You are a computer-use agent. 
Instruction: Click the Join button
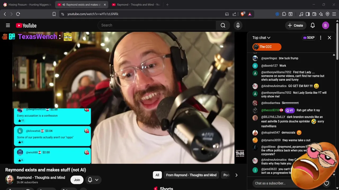click(77, 180)
